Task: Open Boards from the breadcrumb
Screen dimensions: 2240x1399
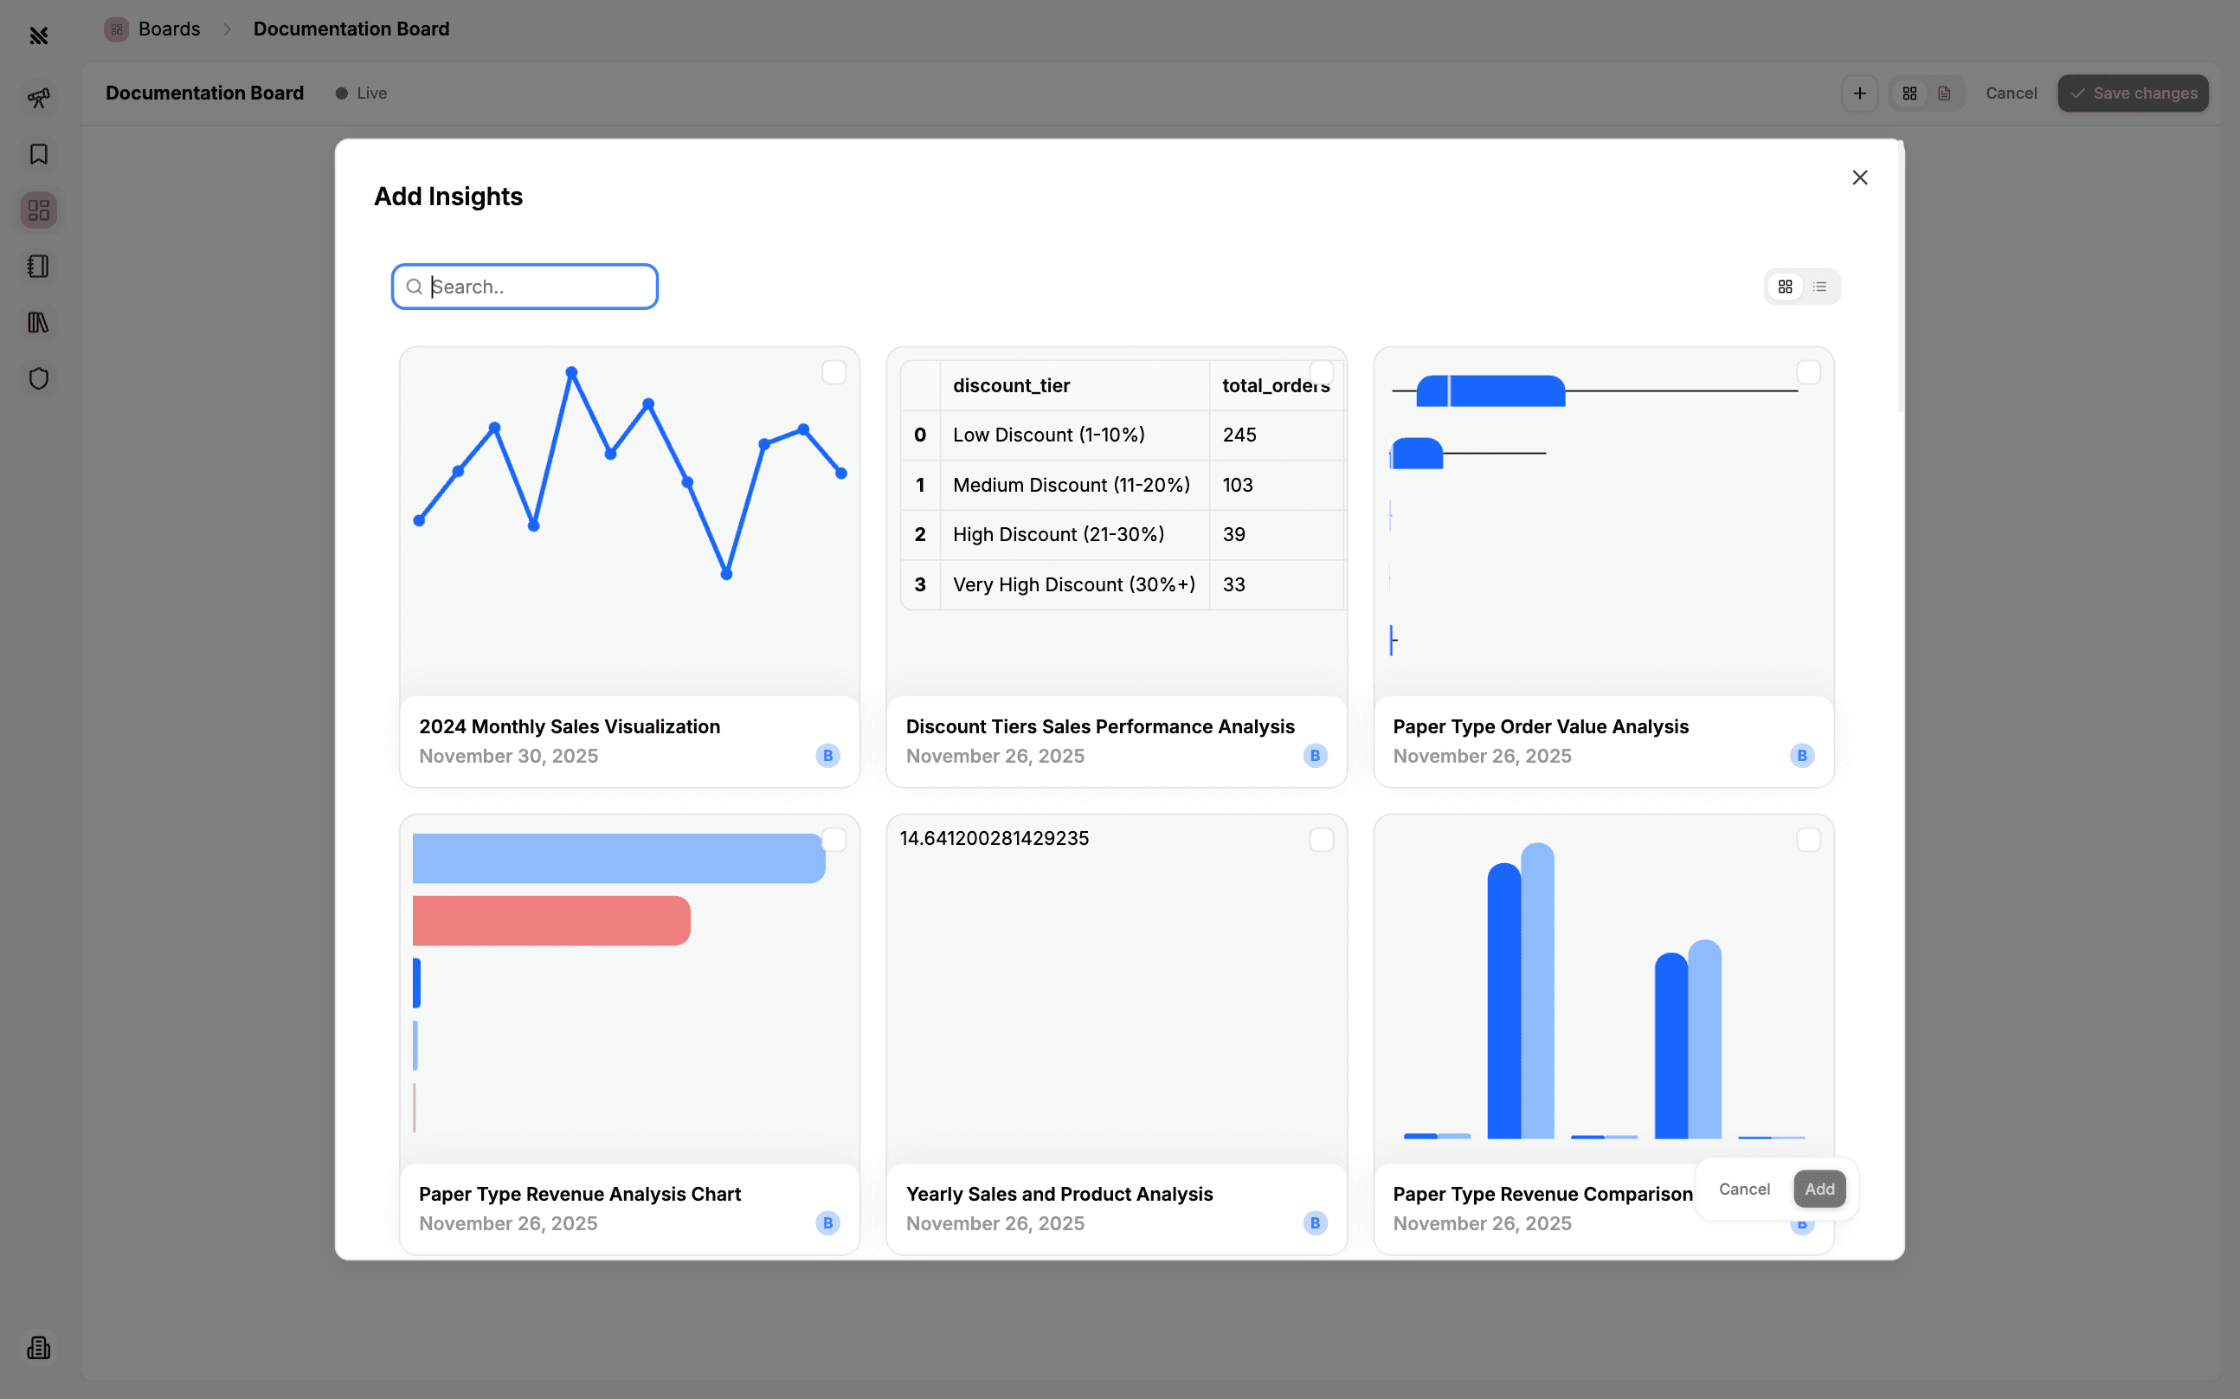Action: (168, 29)
